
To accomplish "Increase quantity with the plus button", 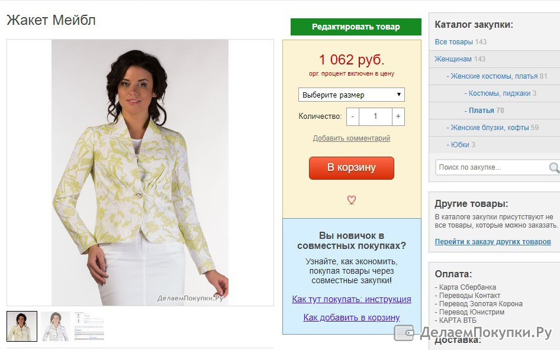I will 398,116.
